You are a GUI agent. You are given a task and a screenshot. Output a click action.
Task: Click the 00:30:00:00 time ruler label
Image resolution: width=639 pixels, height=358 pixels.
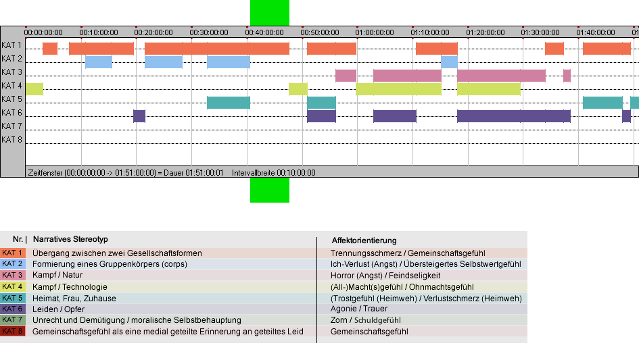point(209,32)
